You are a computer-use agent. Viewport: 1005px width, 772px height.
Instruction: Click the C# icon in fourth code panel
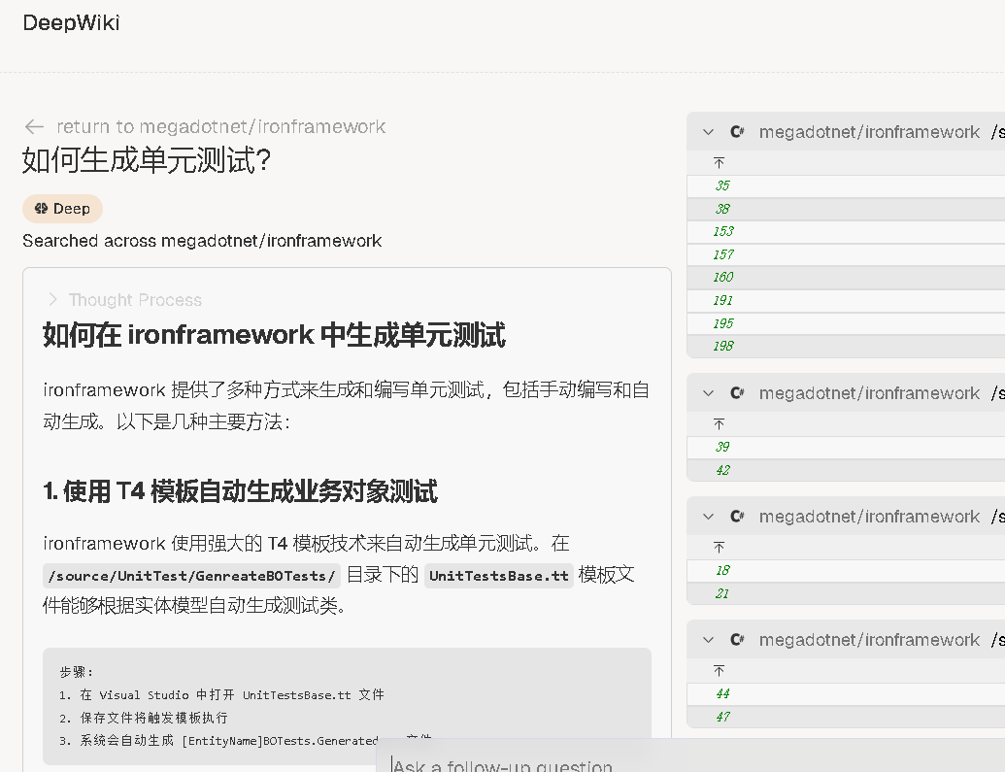click(737, 639)
